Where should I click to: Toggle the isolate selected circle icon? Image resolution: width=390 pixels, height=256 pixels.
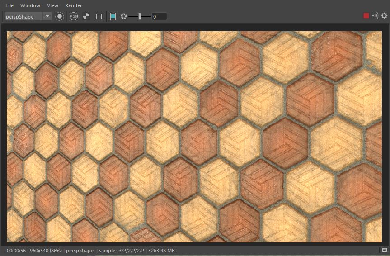coord(60,16)
